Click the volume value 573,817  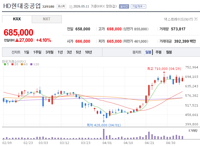click(178, 29)
